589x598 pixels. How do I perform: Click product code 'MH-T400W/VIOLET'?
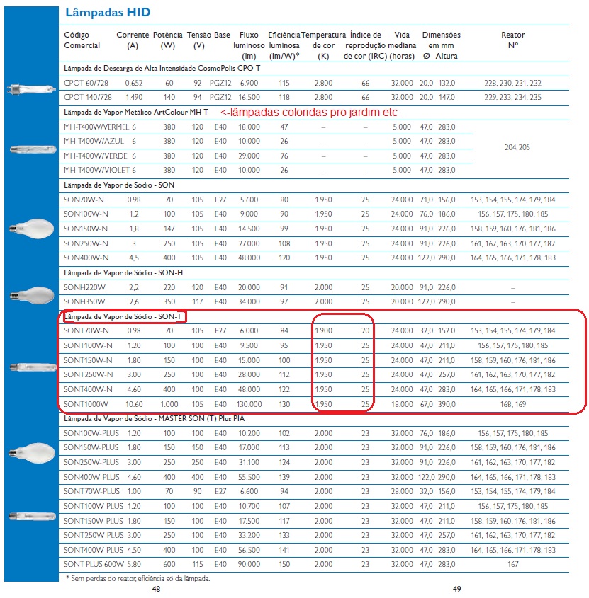click(97, 170)
